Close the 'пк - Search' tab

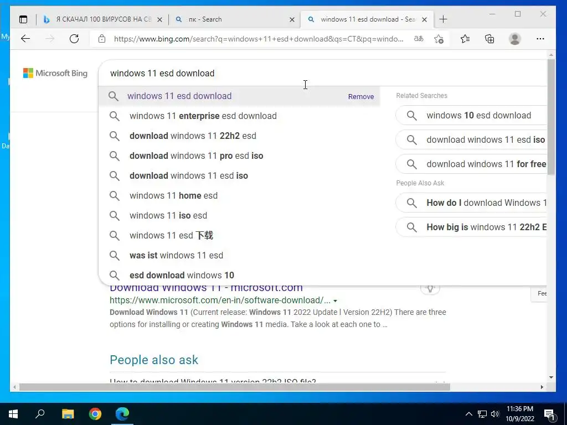(292, 19)
